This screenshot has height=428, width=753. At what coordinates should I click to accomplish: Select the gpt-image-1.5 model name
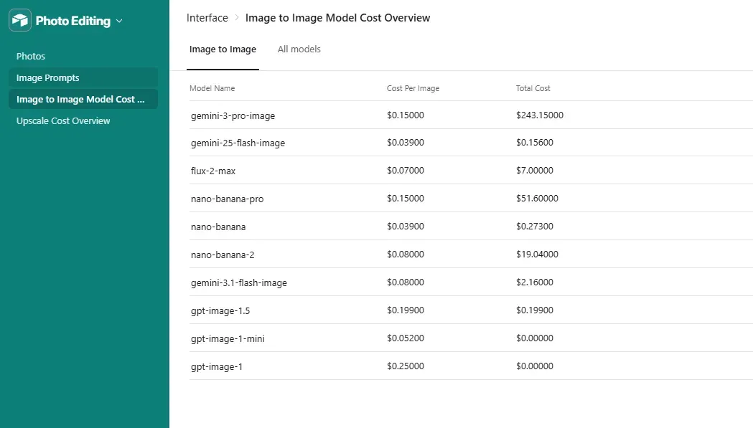pyautogui.click(x=220, y=311)
